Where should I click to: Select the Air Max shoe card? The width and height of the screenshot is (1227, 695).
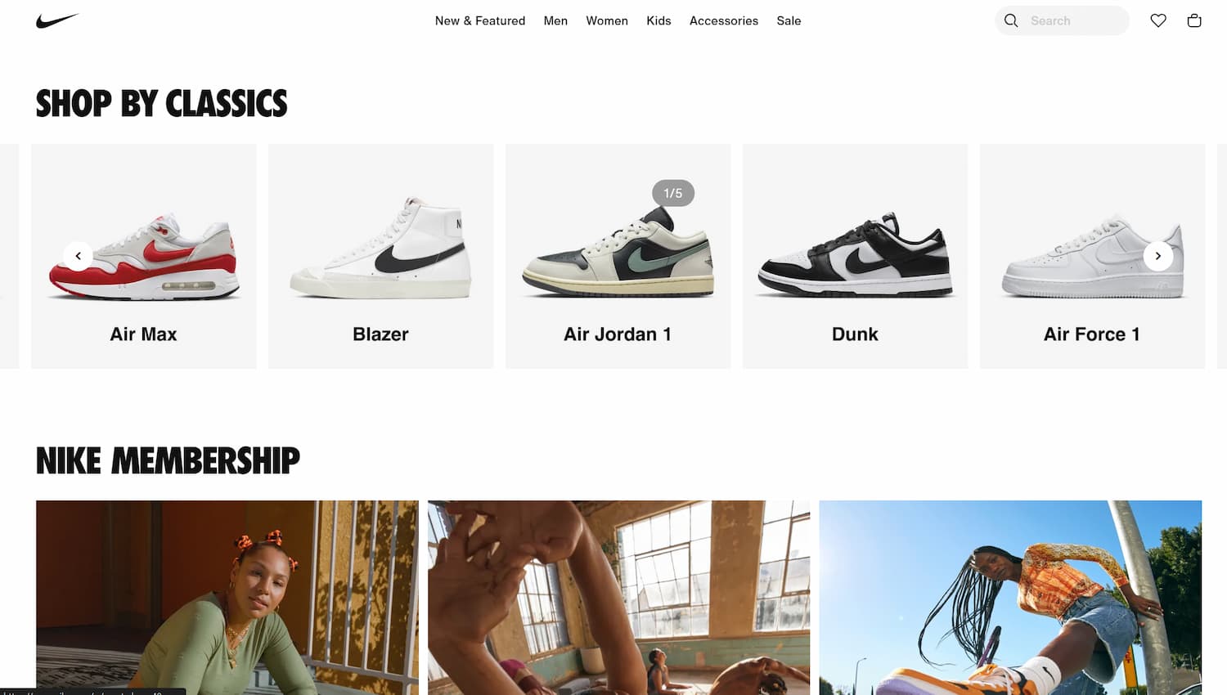(x=144, y=256)
